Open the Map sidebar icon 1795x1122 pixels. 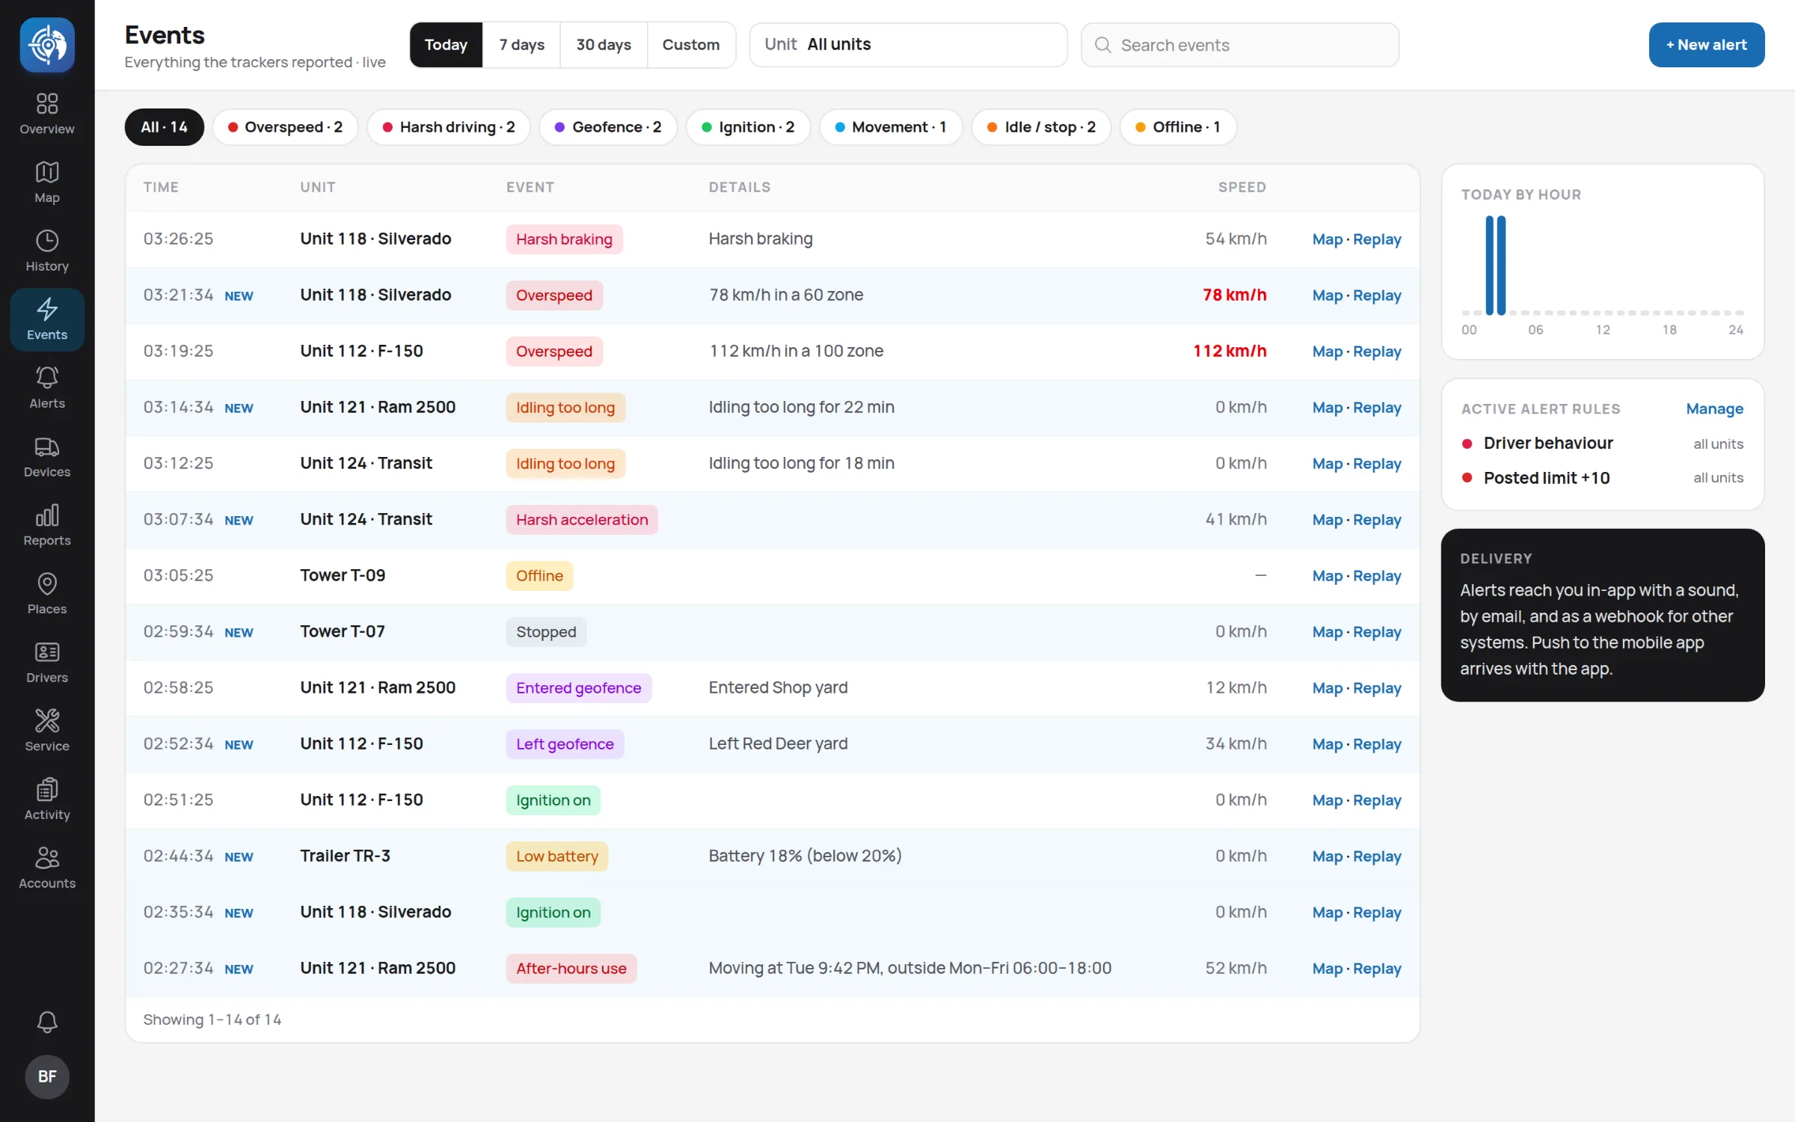(x=47, y=171)
